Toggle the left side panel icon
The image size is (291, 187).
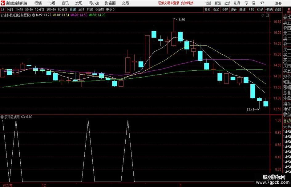coord(2,10)
